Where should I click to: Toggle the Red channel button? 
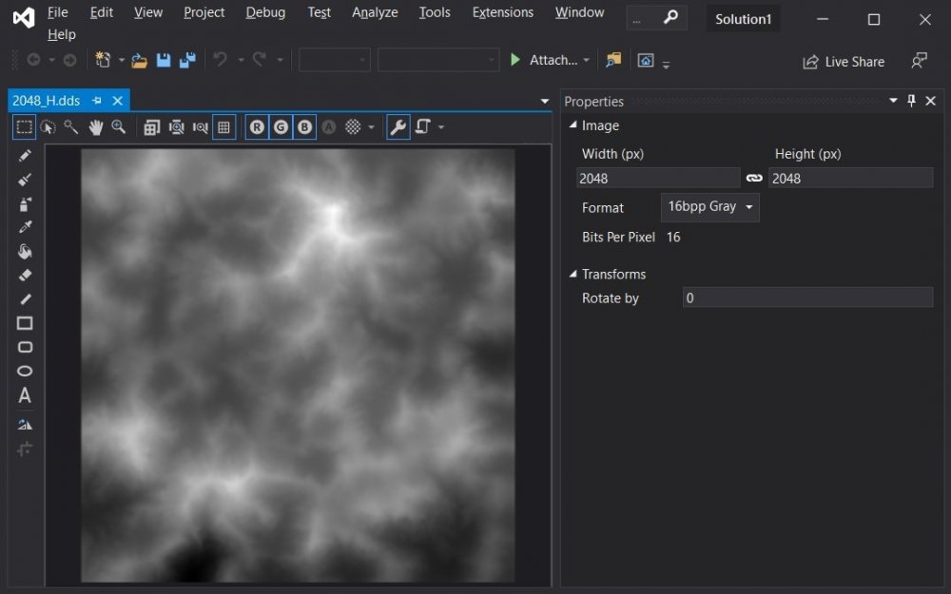257,127
